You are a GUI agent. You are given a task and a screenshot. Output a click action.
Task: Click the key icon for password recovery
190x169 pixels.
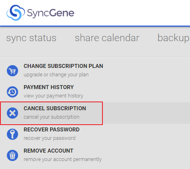tap(12, 134)
